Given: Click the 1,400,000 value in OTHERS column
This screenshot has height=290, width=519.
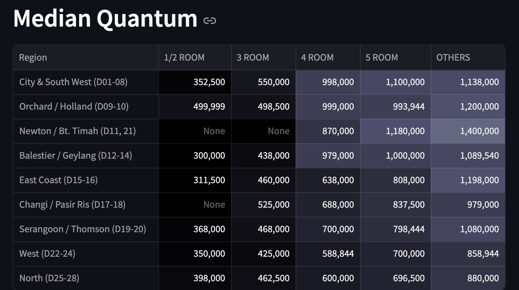Looking at the screenshot, I should (479, 131).
